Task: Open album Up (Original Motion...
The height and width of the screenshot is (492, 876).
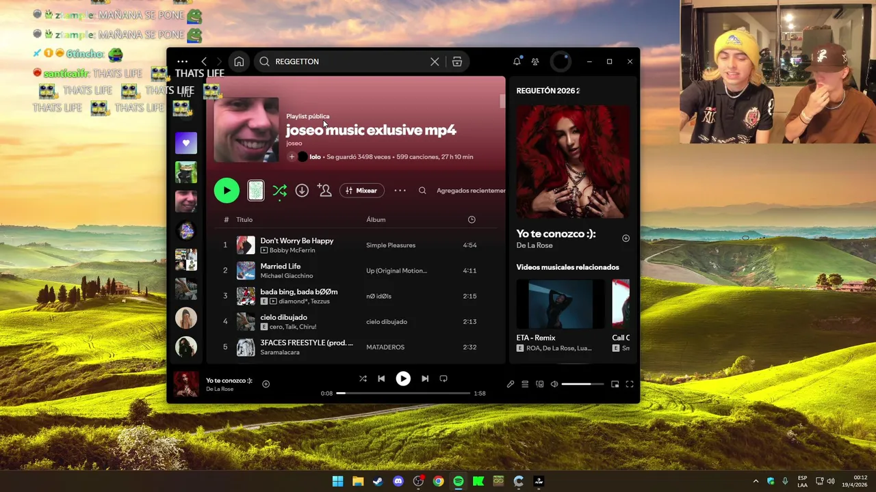Action: (x=396, y=271)
